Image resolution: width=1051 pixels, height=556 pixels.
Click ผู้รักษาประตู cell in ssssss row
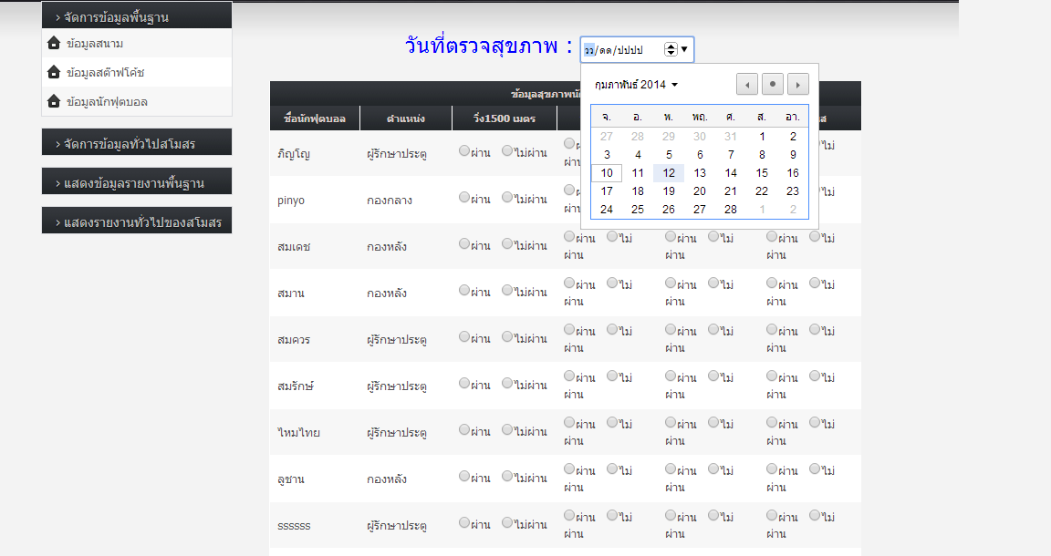tap(397, 526)
